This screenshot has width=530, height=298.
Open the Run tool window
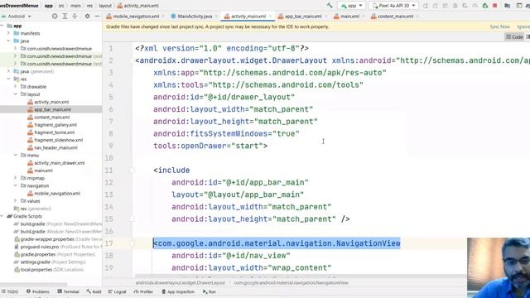pyautogui.click(x=210, y=291)
